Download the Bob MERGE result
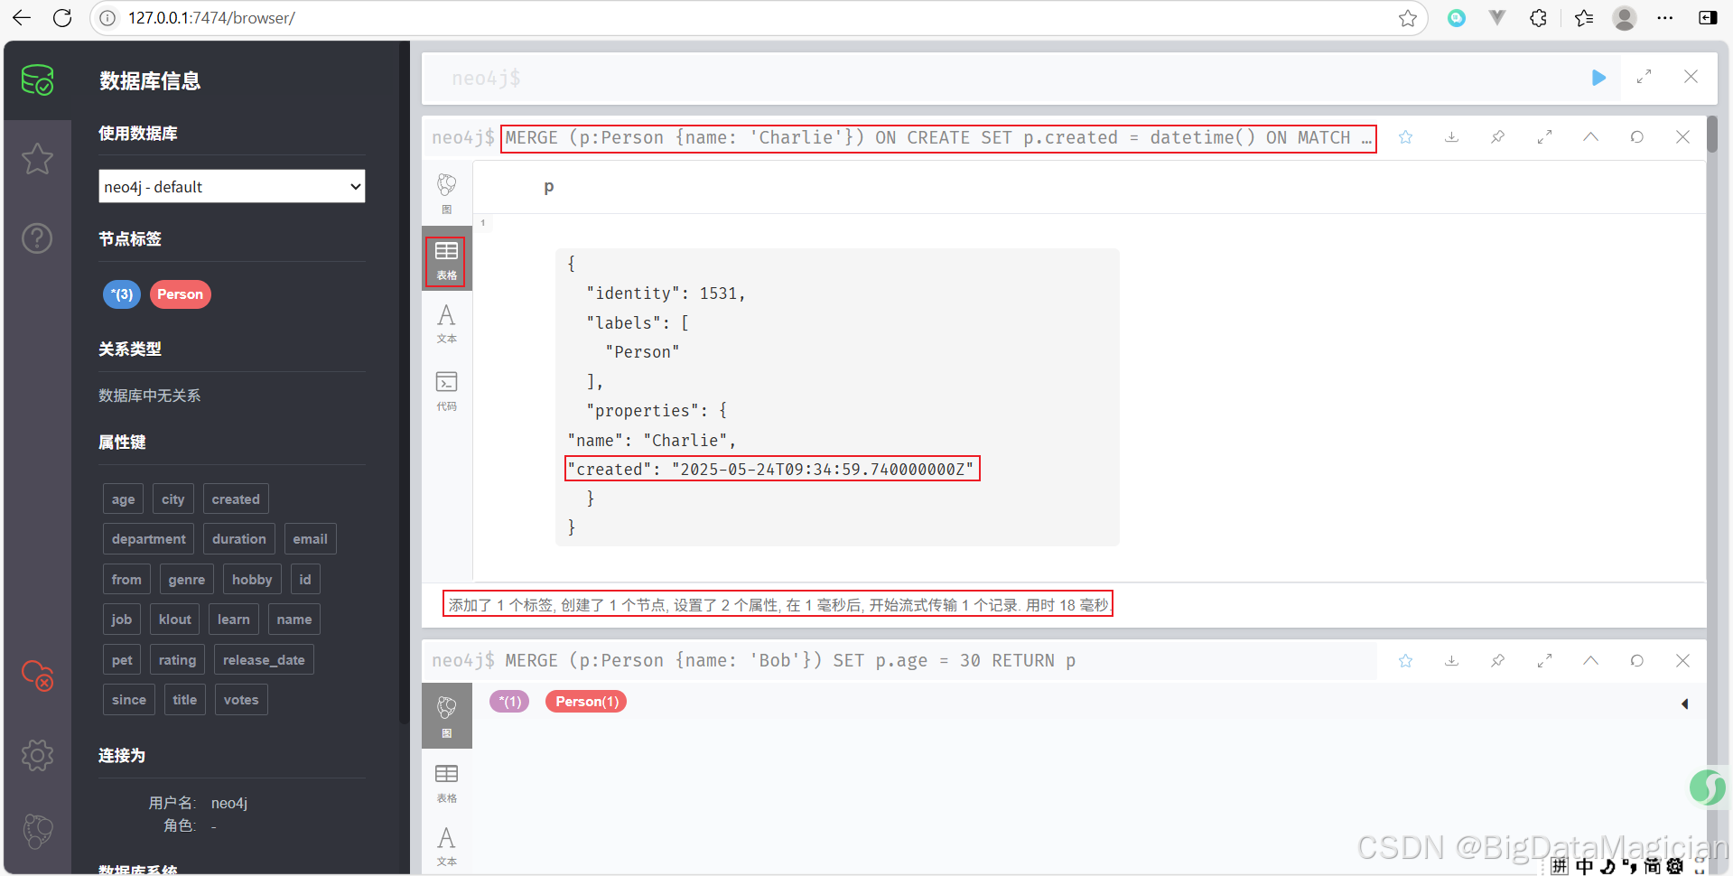Viewport: 1733px width, 876px height. click(x=1452, y=661)
